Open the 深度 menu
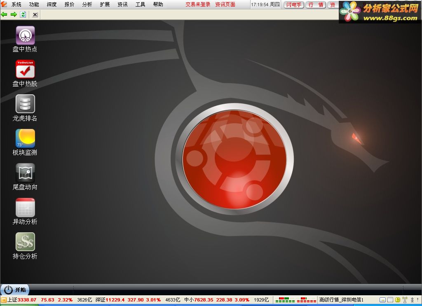The height and width of the screenshot is (306, 422). [52, 4]
